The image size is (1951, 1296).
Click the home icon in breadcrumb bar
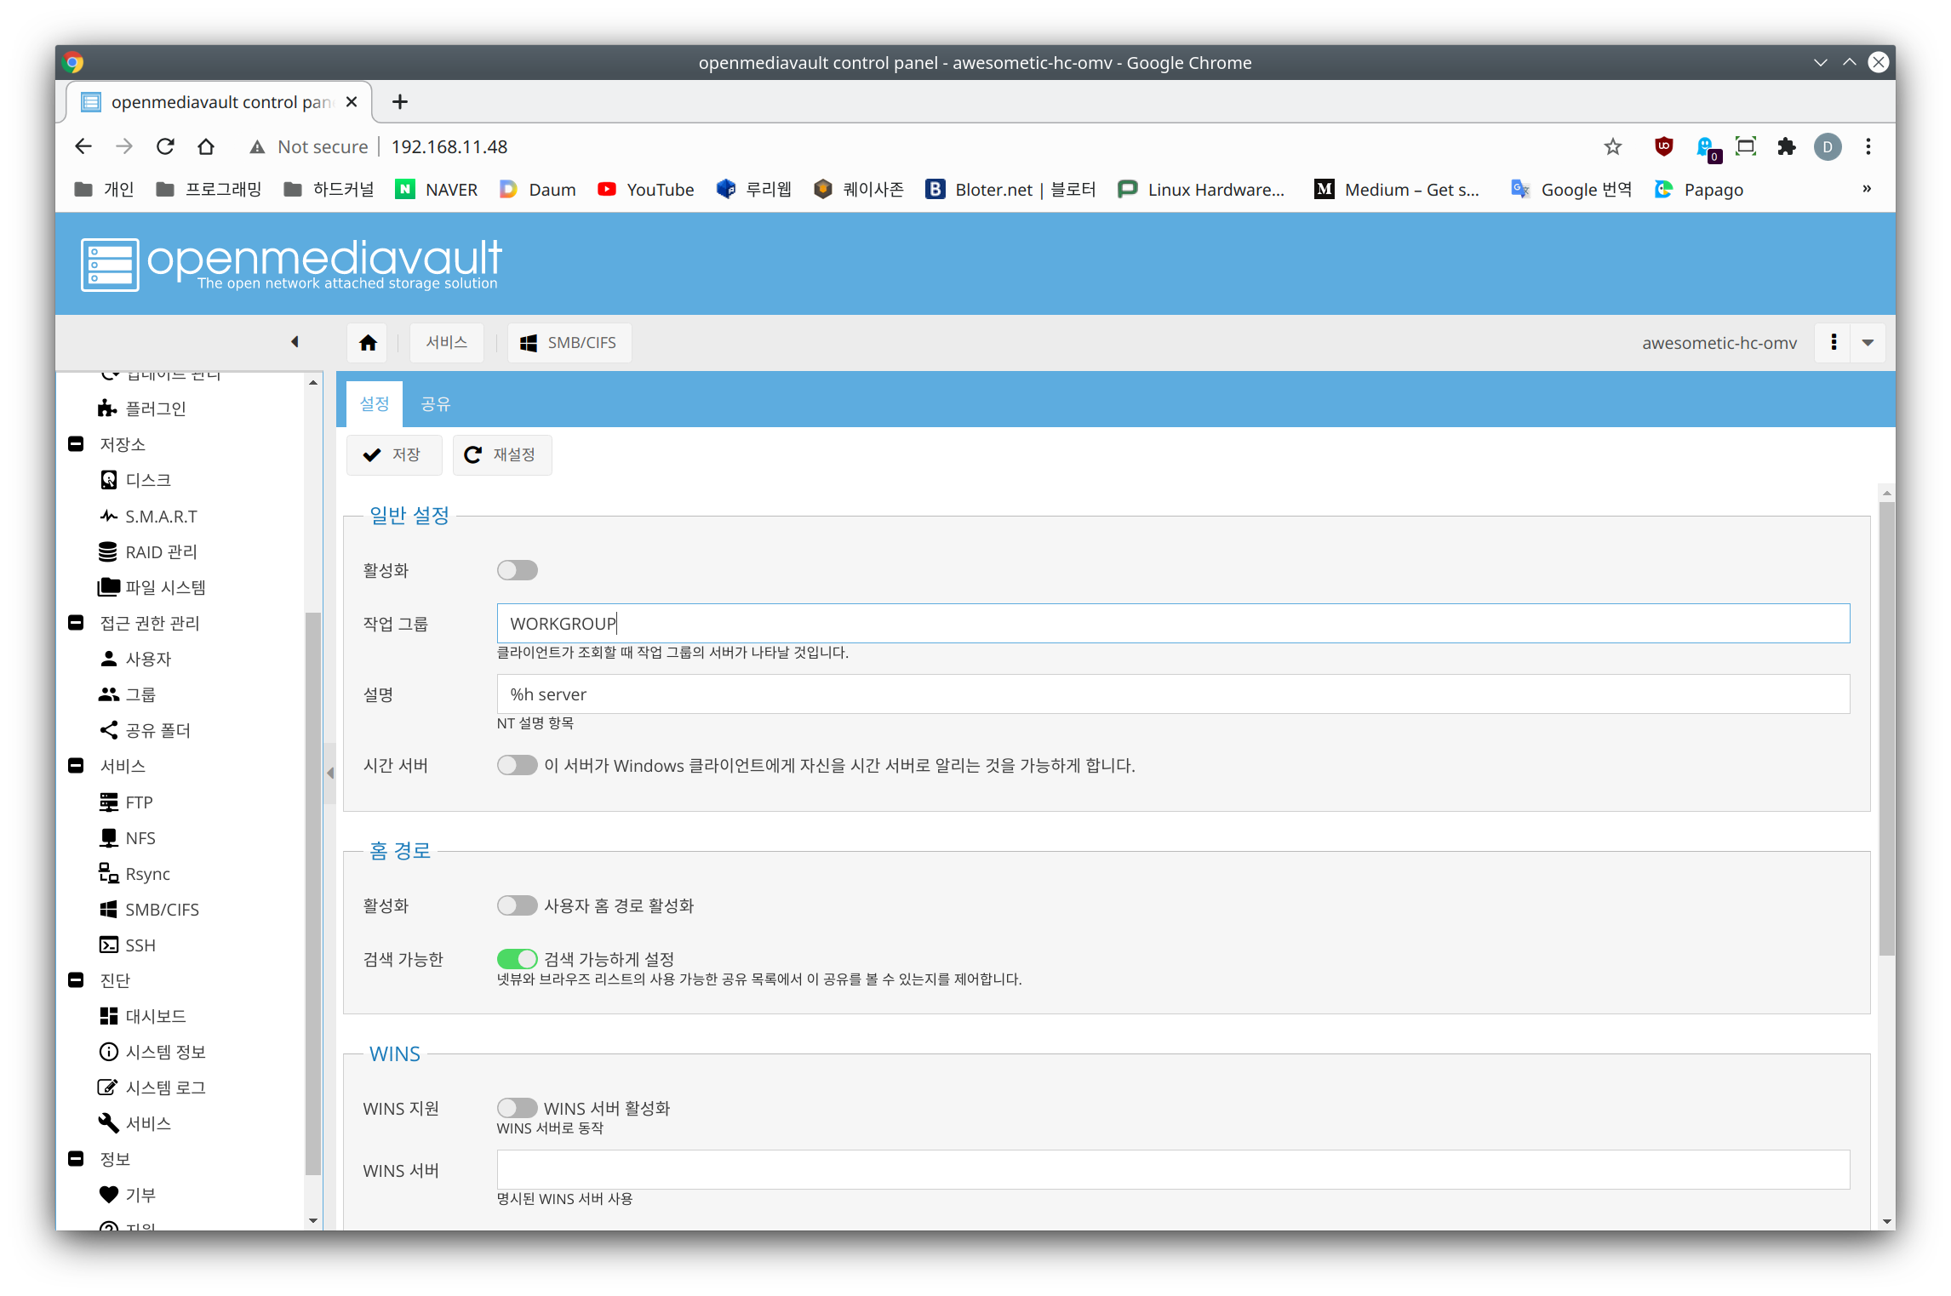(368, 342)
